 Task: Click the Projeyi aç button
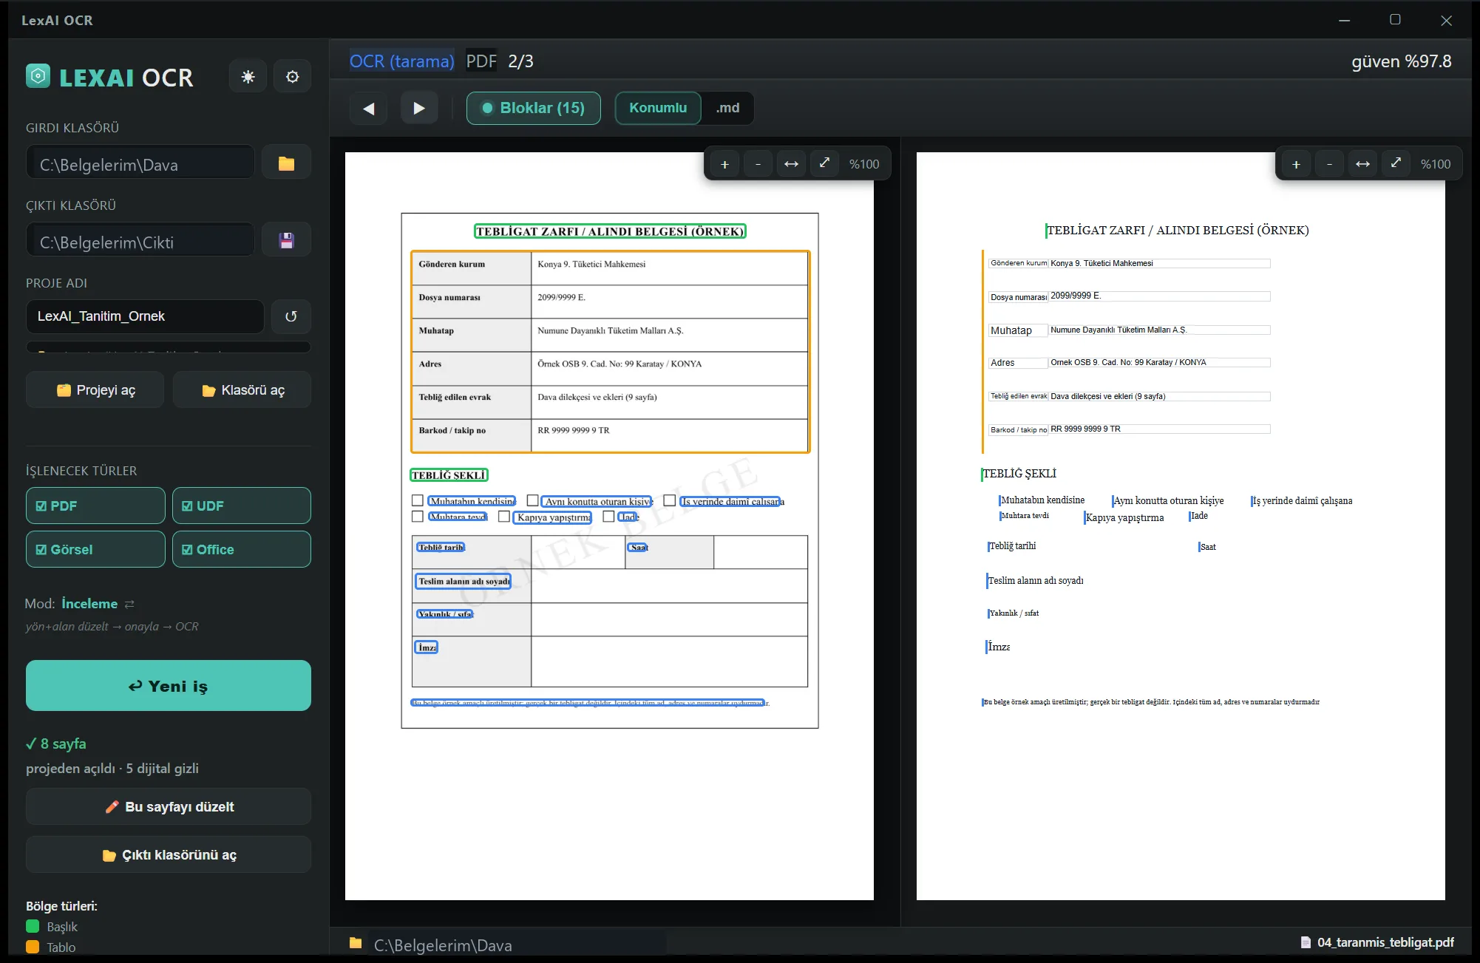coord(95,390)
